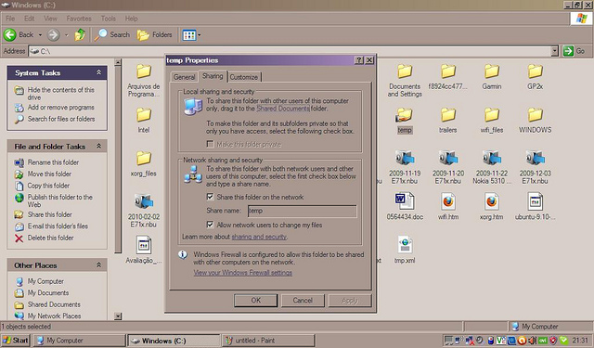Collapse the System Tasks panel

tap(99, 72)
